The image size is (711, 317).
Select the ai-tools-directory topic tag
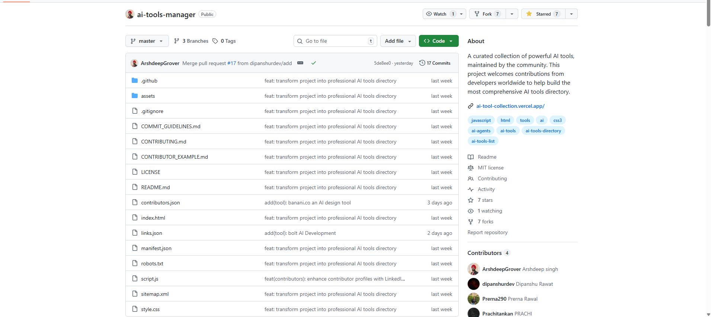point(543,130)
